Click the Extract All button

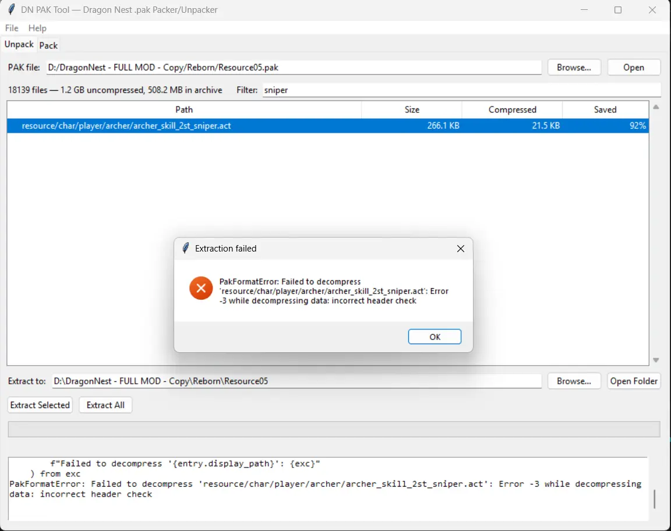tap(105, 405)
